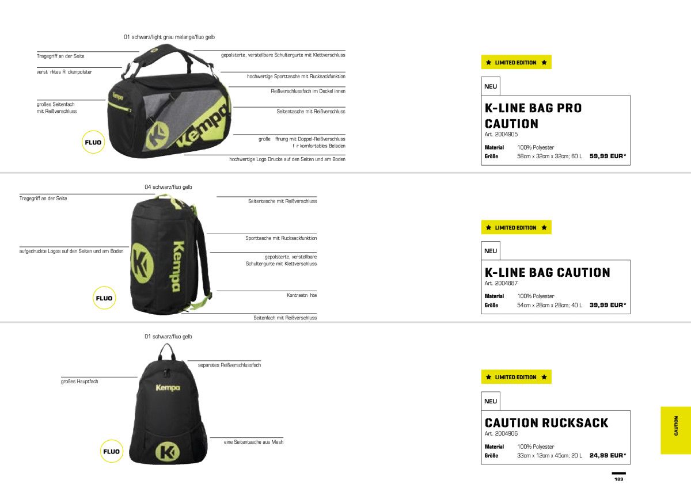Click the FLUO badge beside the rucksack
This screenshot has width=691, height=488.
coord(112,452)
